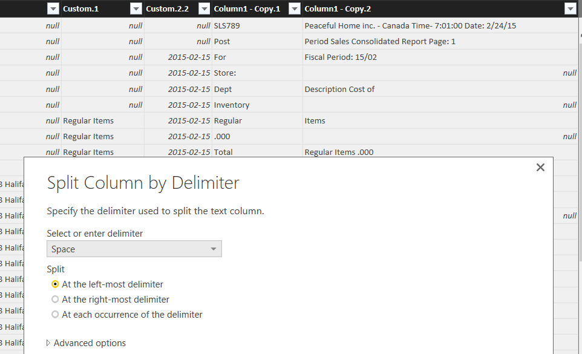Select the Column1 - Copy.2 column header
The width and height of the screenshot is (582, 354).
coord(423,8)
